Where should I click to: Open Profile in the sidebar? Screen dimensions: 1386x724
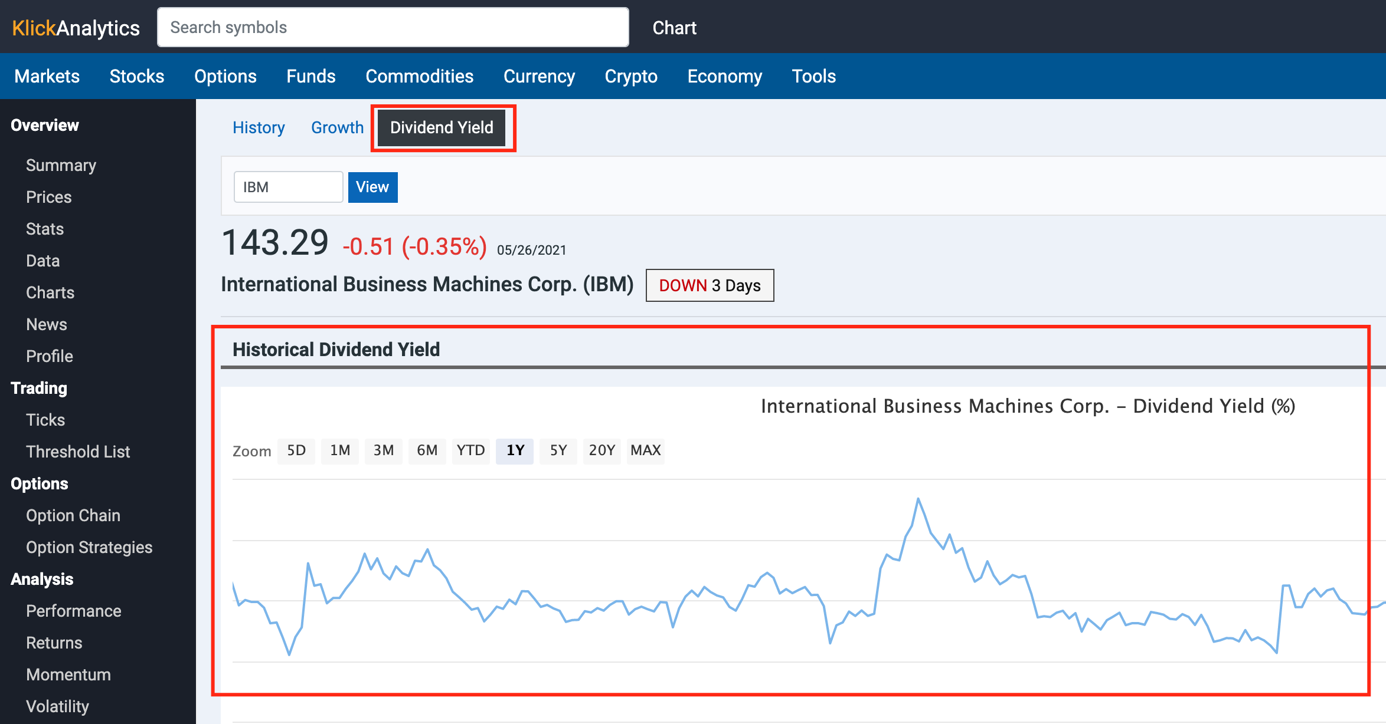point(50,356)
